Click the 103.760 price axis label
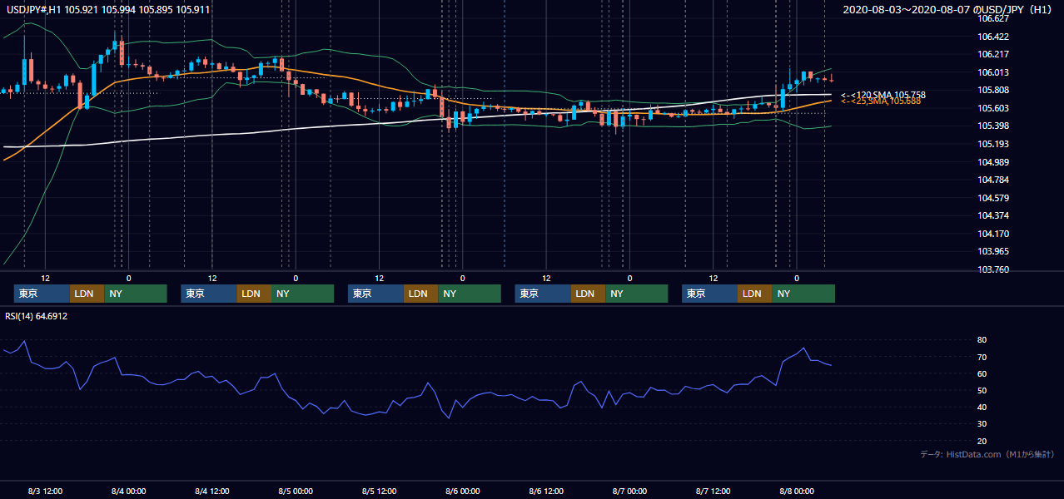Screen dimensions: 1064x499 coord(994,269)
